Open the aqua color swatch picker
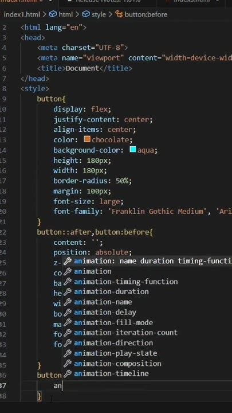 (133, 150)
